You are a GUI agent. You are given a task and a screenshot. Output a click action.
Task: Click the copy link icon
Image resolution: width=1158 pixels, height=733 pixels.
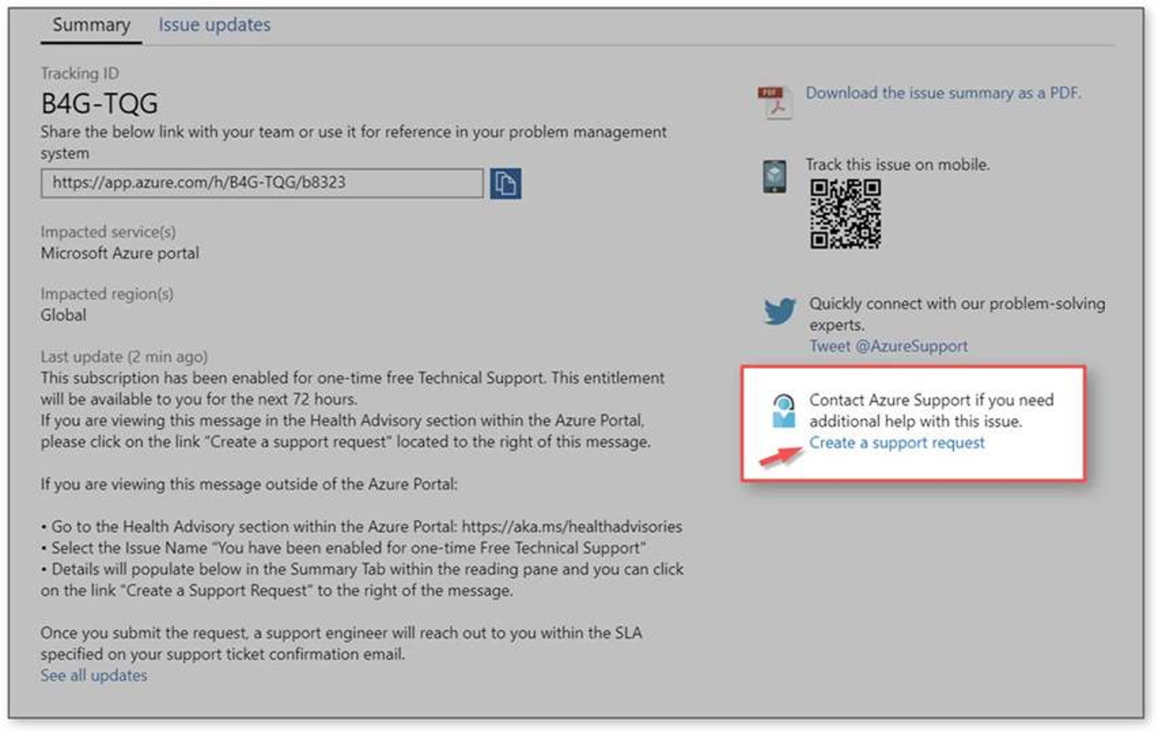tap(506, 182)
